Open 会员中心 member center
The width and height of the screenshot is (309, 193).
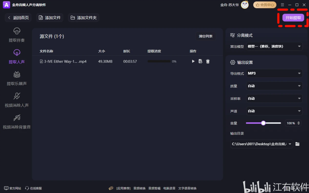point(265,5)
